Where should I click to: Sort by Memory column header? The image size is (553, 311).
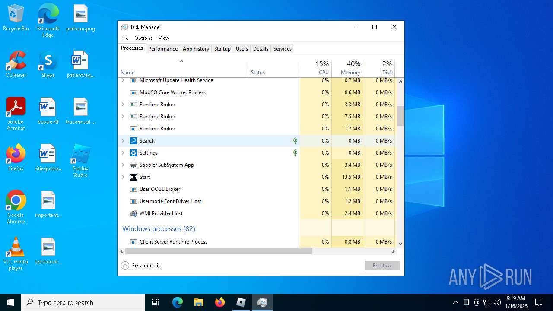tap(347, 68)
